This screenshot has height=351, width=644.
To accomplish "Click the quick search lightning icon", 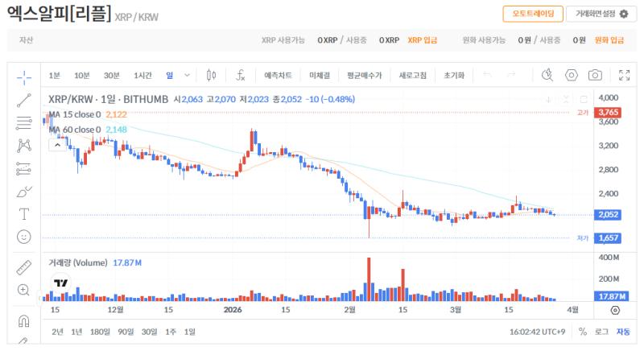I will coord(547,75).
